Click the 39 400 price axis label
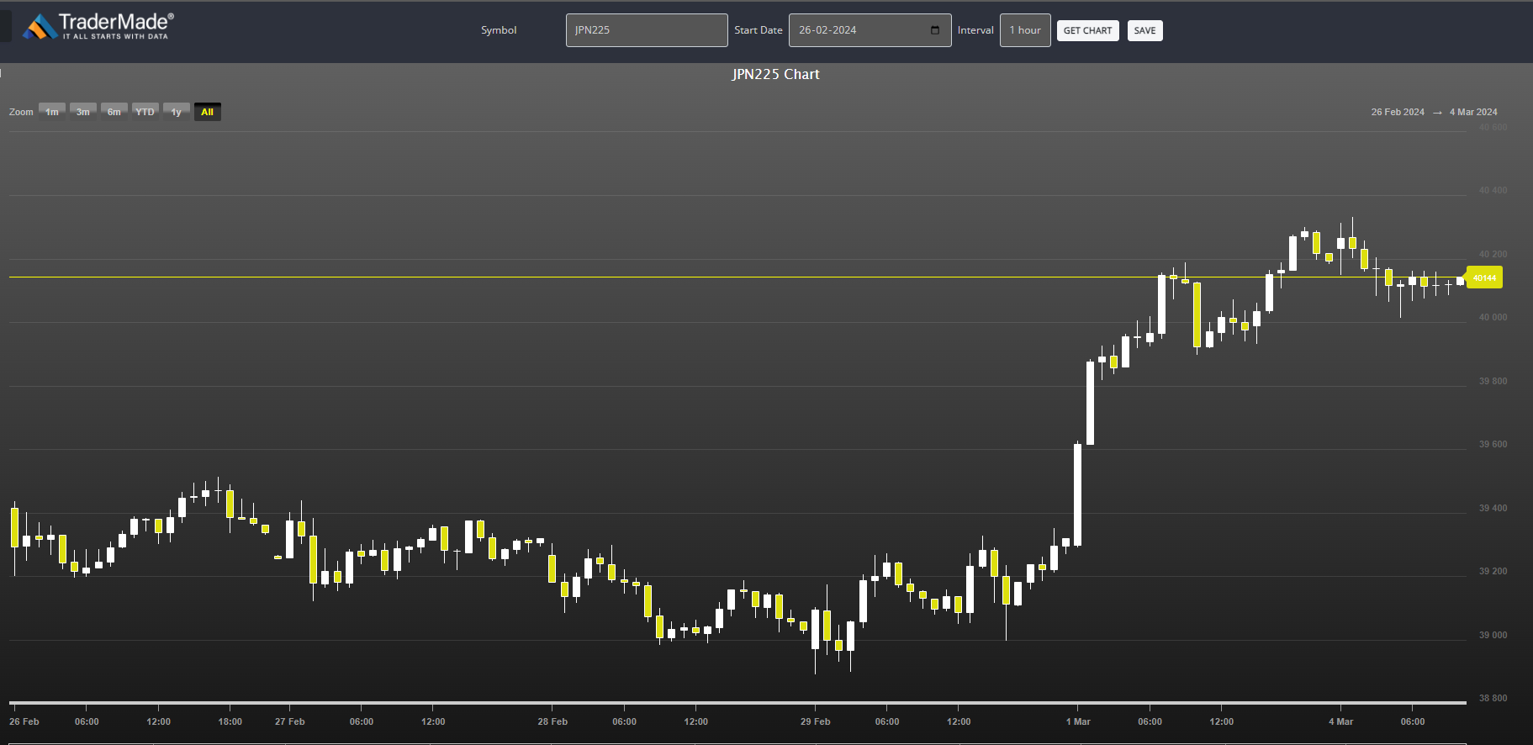Viewport: 1533px width, 745px height. (1493, 508)
